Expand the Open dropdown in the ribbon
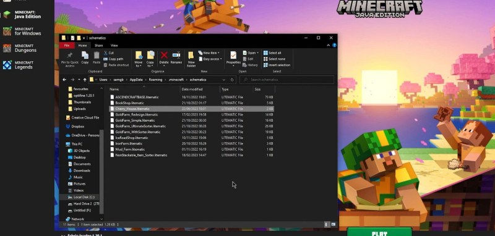This screenshot has width=495, height=236. pyautogui.click(x=251, y=53)
